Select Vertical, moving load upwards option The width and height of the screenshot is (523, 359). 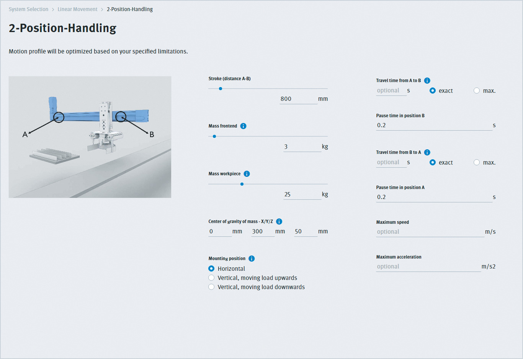pos(211,278)
